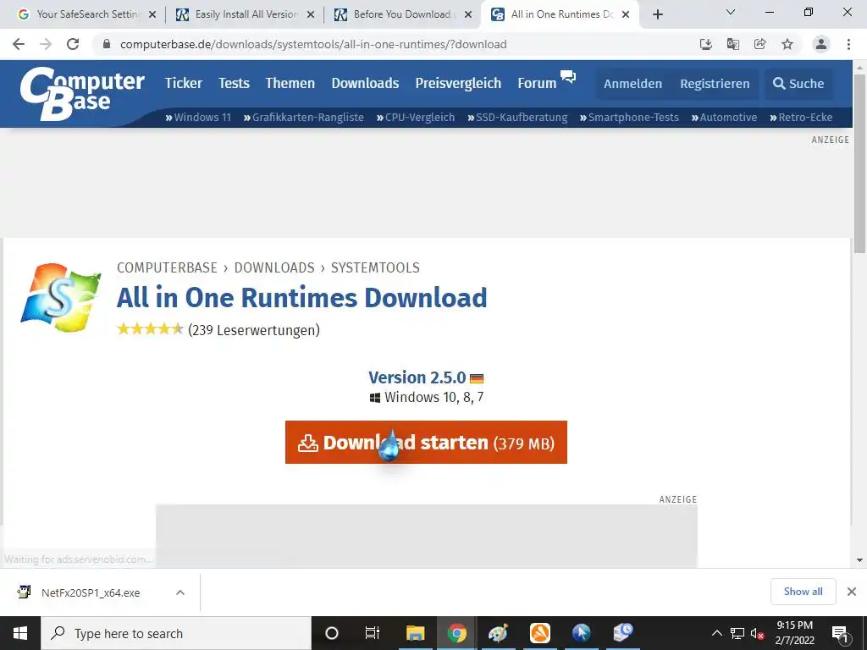Close the Before You Download tab
Viewport: 867px width, 650px height.
pyautogui.click(x=468, y=15)
